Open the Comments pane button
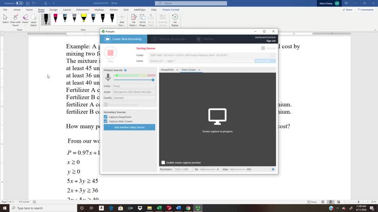 tap(365, 10)
